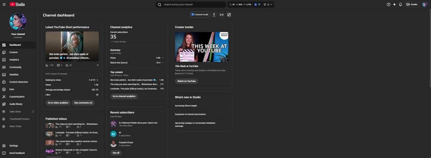Open Dashboard in sidebar

pos(18,45)
